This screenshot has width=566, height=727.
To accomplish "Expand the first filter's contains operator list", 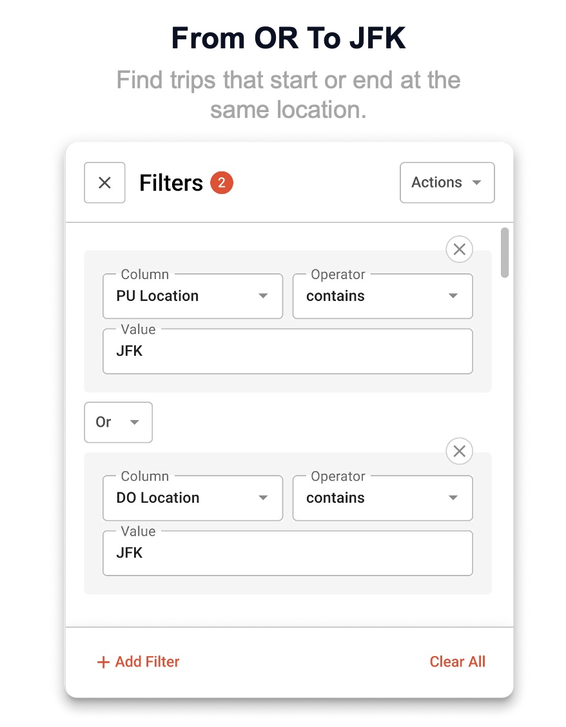I will (x=382, y=296).
